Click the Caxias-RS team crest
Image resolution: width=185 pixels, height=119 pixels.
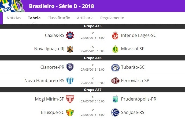click(70, 35)
